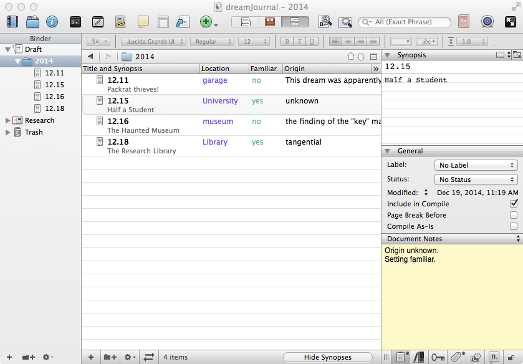Toggle the Compile As-Is checkbox
This screenshot has height=364, width=523.
pos(514,226)
